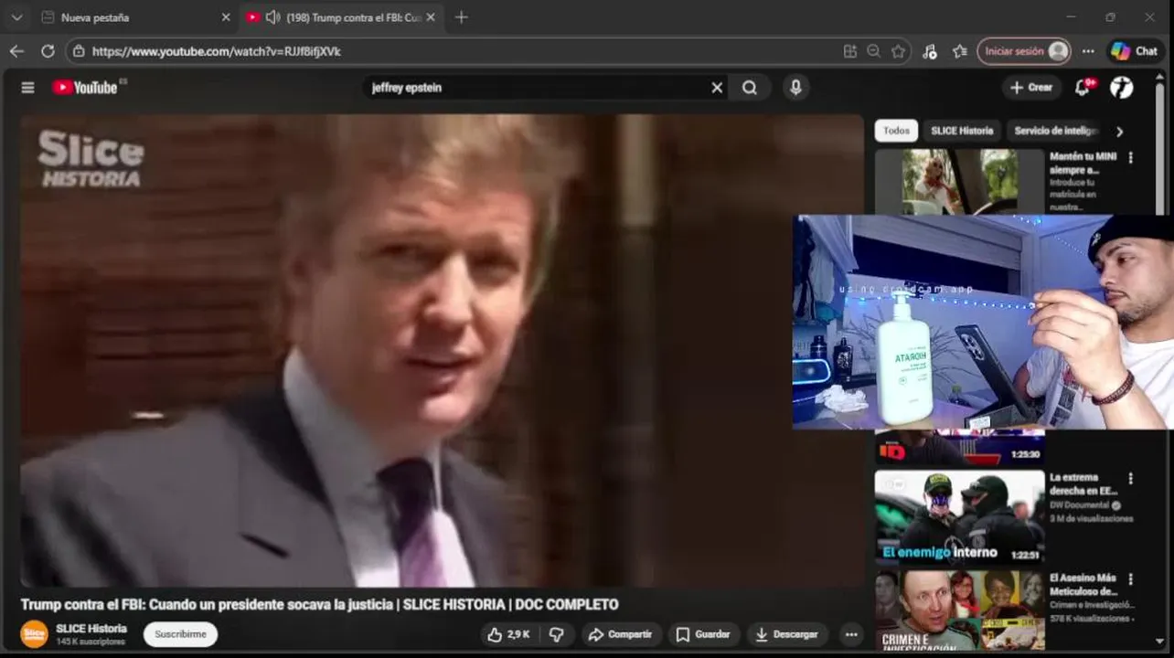Reload the current page

click(48, 51)
